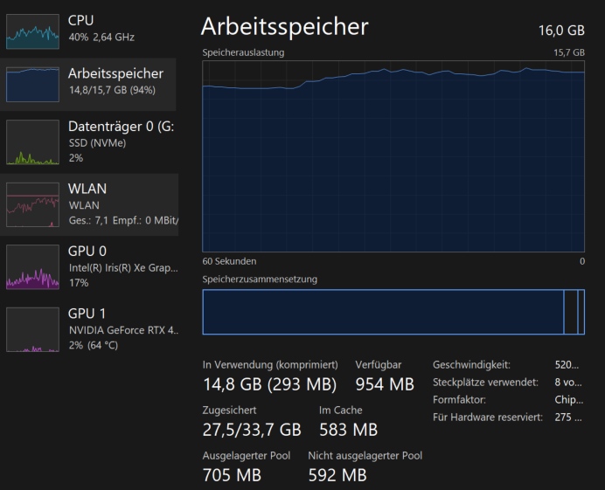
Task: Select the WLAN throughput mini graph
Action: [x=32, y=204]
